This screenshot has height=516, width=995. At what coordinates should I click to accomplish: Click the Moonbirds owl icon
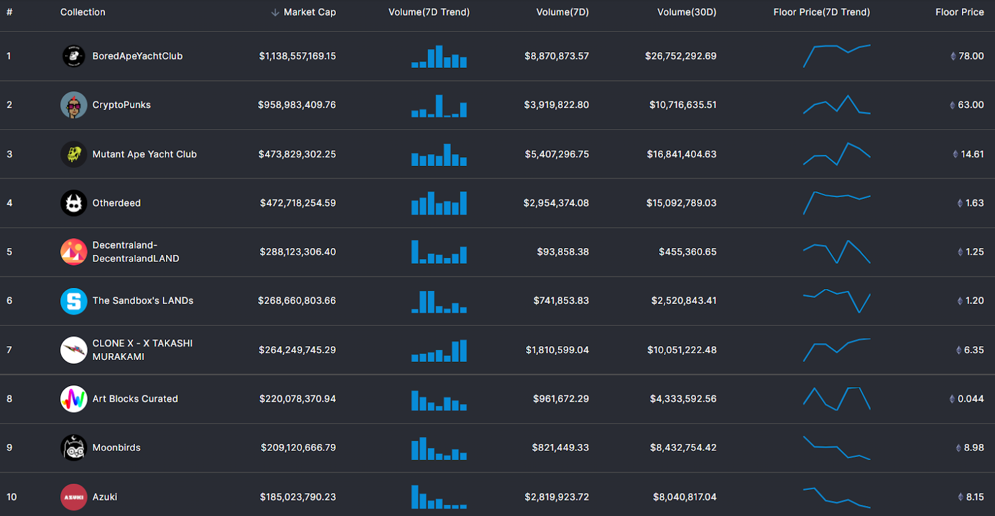73,448
